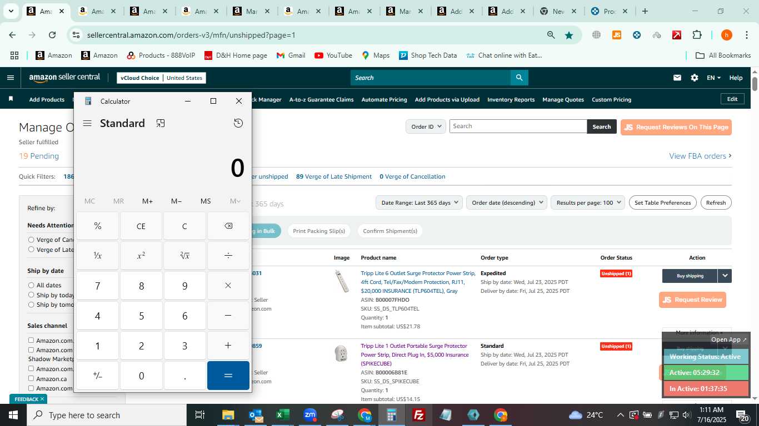
Task: Click the page vertical scrollbar thumb
Action: point(755,84)
